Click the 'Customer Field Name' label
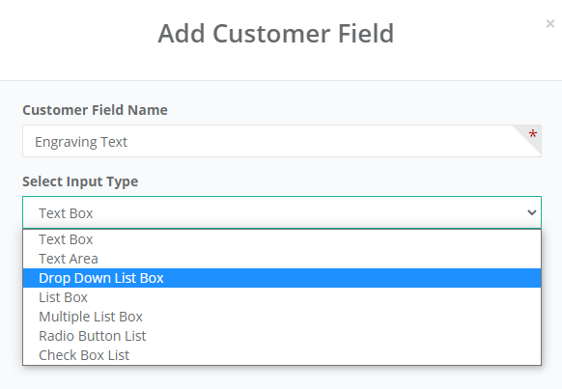Image resolution: width=562 pixels, height=389 pixels. (x=95, y=110)
